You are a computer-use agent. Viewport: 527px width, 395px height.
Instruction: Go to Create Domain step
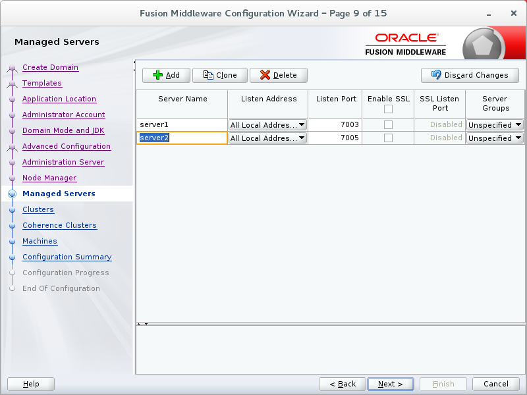51,67
